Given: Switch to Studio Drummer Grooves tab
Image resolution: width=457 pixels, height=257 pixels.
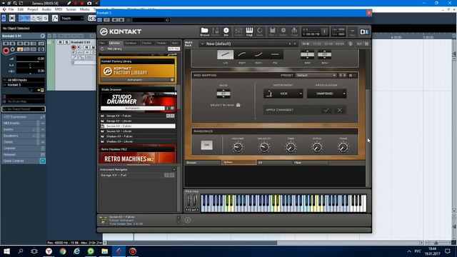Looking at the screenshot, I should pos(203,163).
